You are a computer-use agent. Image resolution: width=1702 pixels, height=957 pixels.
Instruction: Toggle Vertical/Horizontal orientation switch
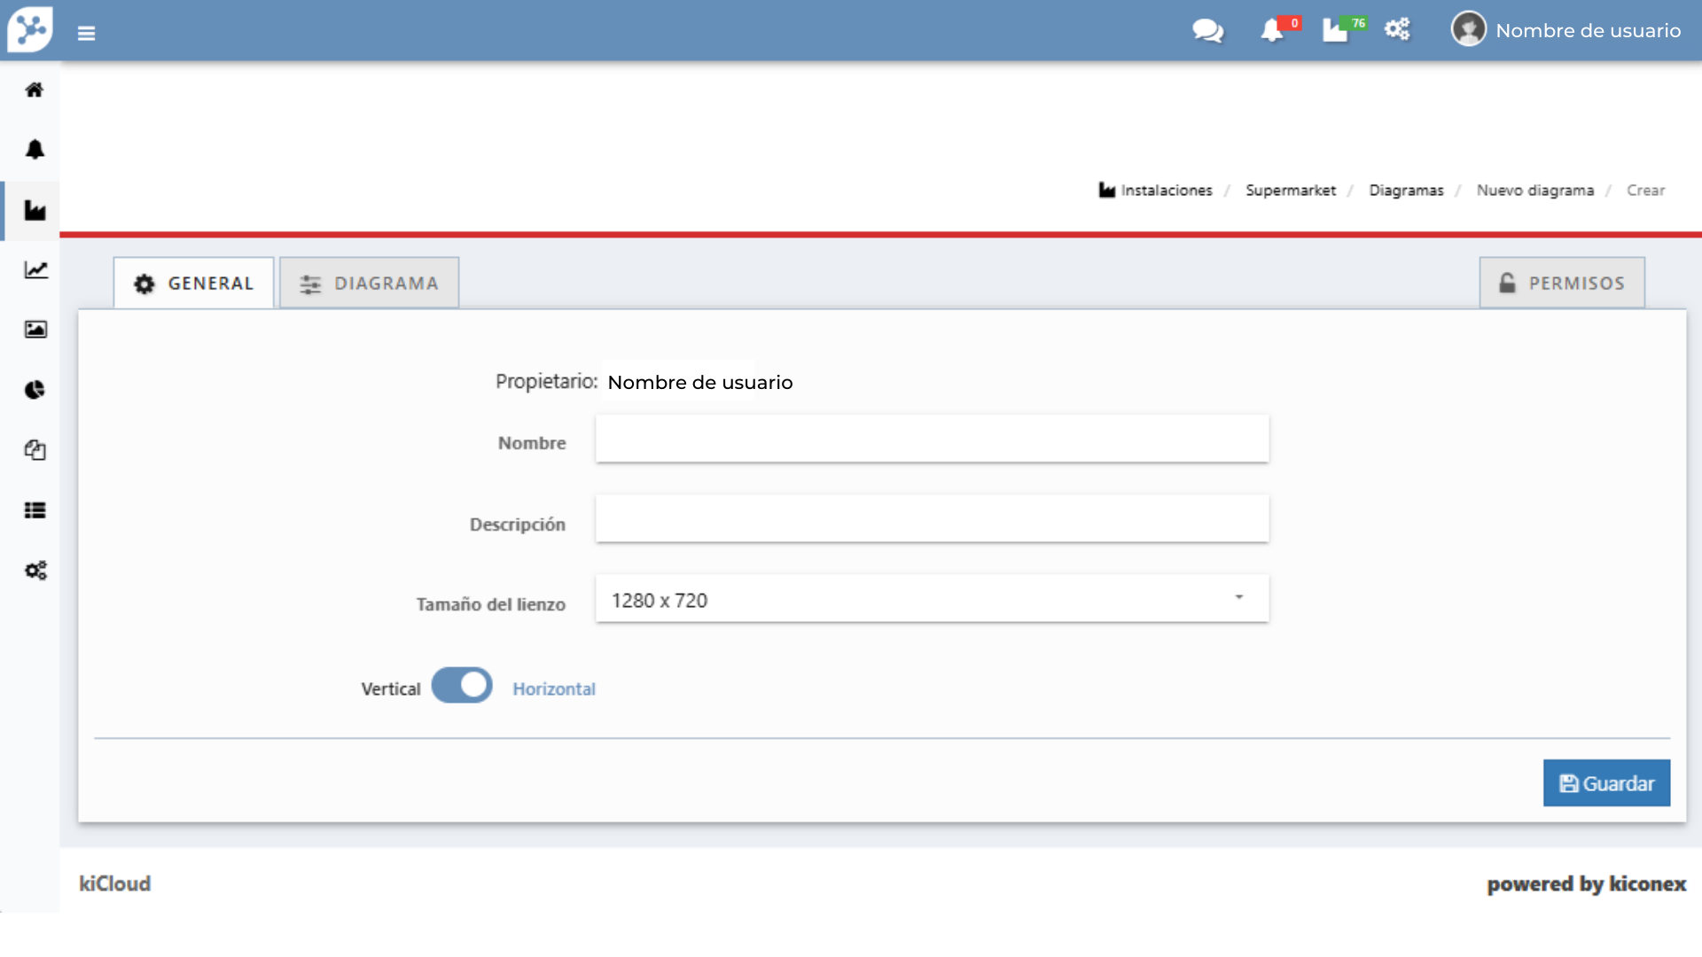(x=462, y=686)
